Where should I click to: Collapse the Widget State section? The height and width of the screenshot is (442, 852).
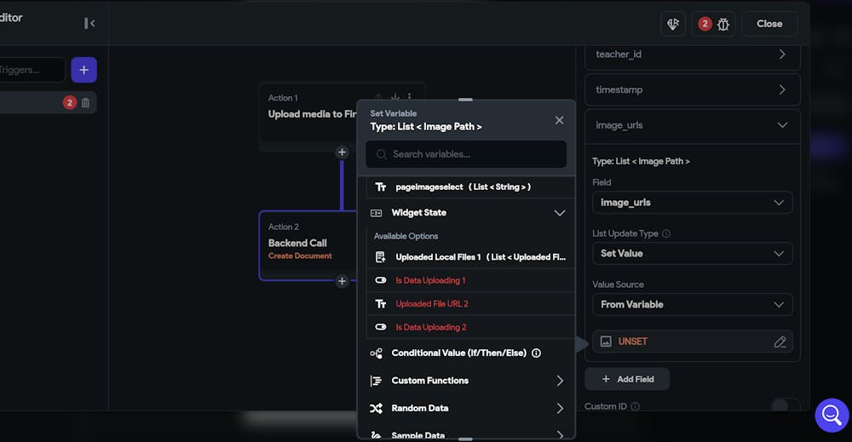[559, 213]
